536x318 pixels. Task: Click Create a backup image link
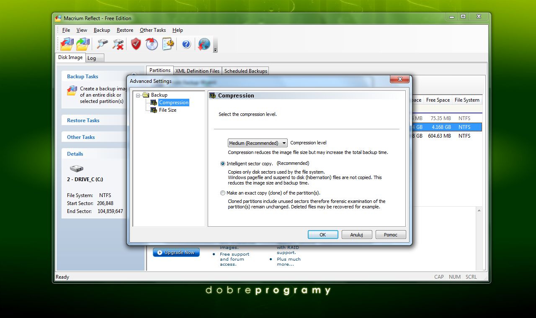(103, 95)
